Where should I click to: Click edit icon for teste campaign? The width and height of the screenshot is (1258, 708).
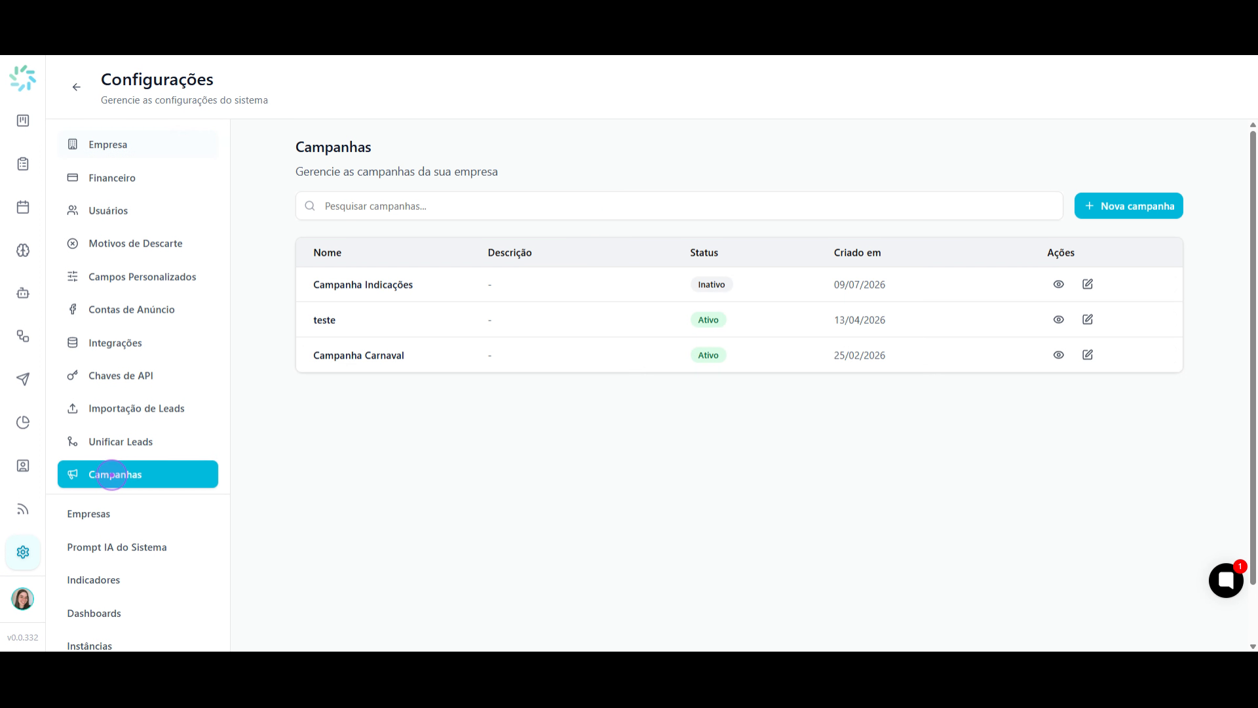pyautogui.click(x=1088, y=320)
